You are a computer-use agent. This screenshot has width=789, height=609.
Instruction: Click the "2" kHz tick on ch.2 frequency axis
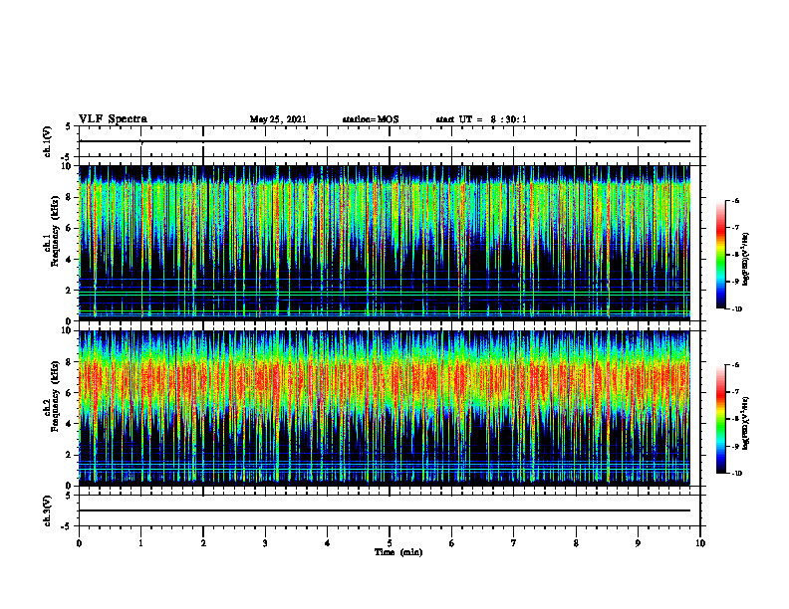click(70, 455)
